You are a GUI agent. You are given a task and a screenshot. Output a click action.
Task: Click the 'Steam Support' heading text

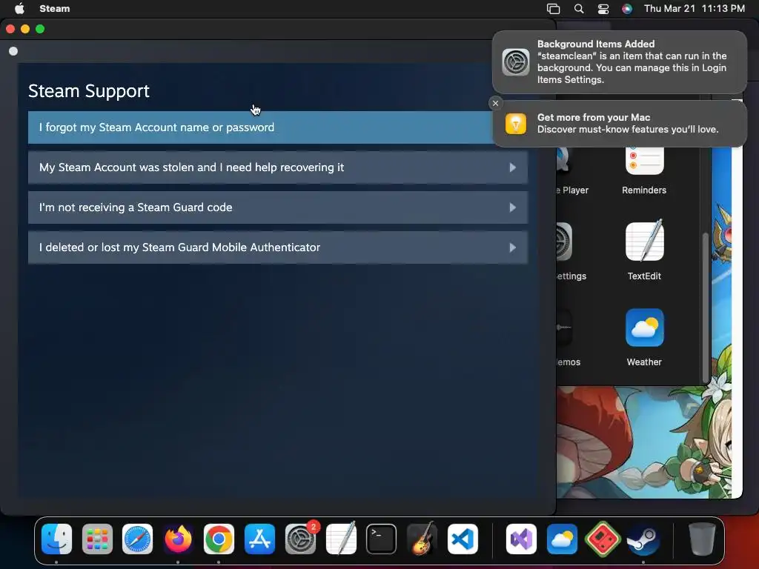(89, 91)
